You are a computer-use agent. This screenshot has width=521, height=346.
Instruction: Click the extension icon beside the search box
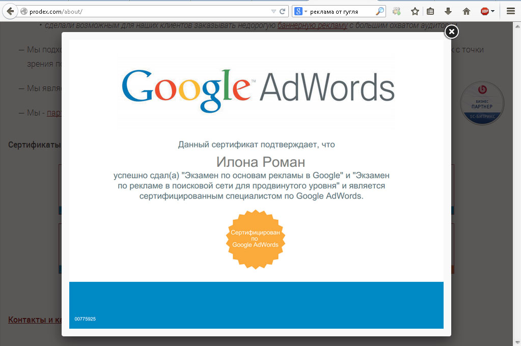pyautogui.click(x=396, y=12)
